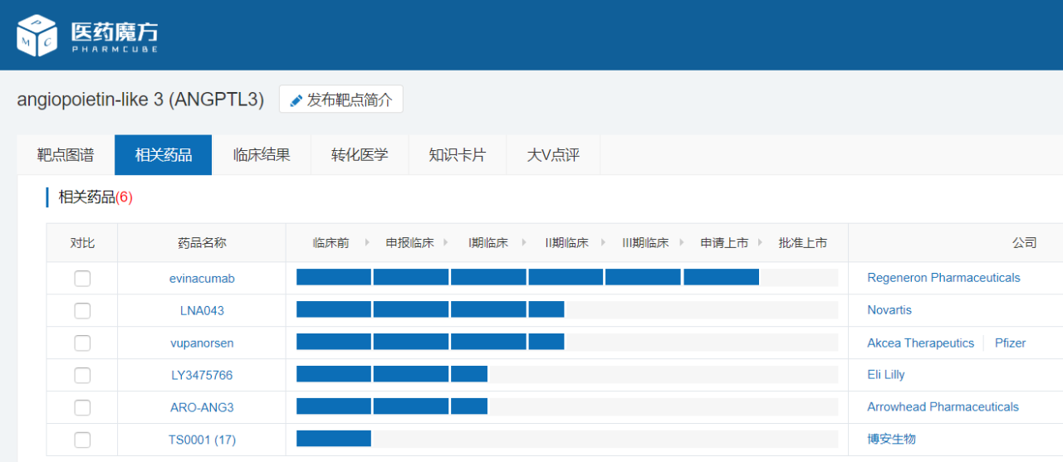Toggle compare checkbox for TS0001 (17)
Screen dimensions: 1063x462
tap(82, 440)
